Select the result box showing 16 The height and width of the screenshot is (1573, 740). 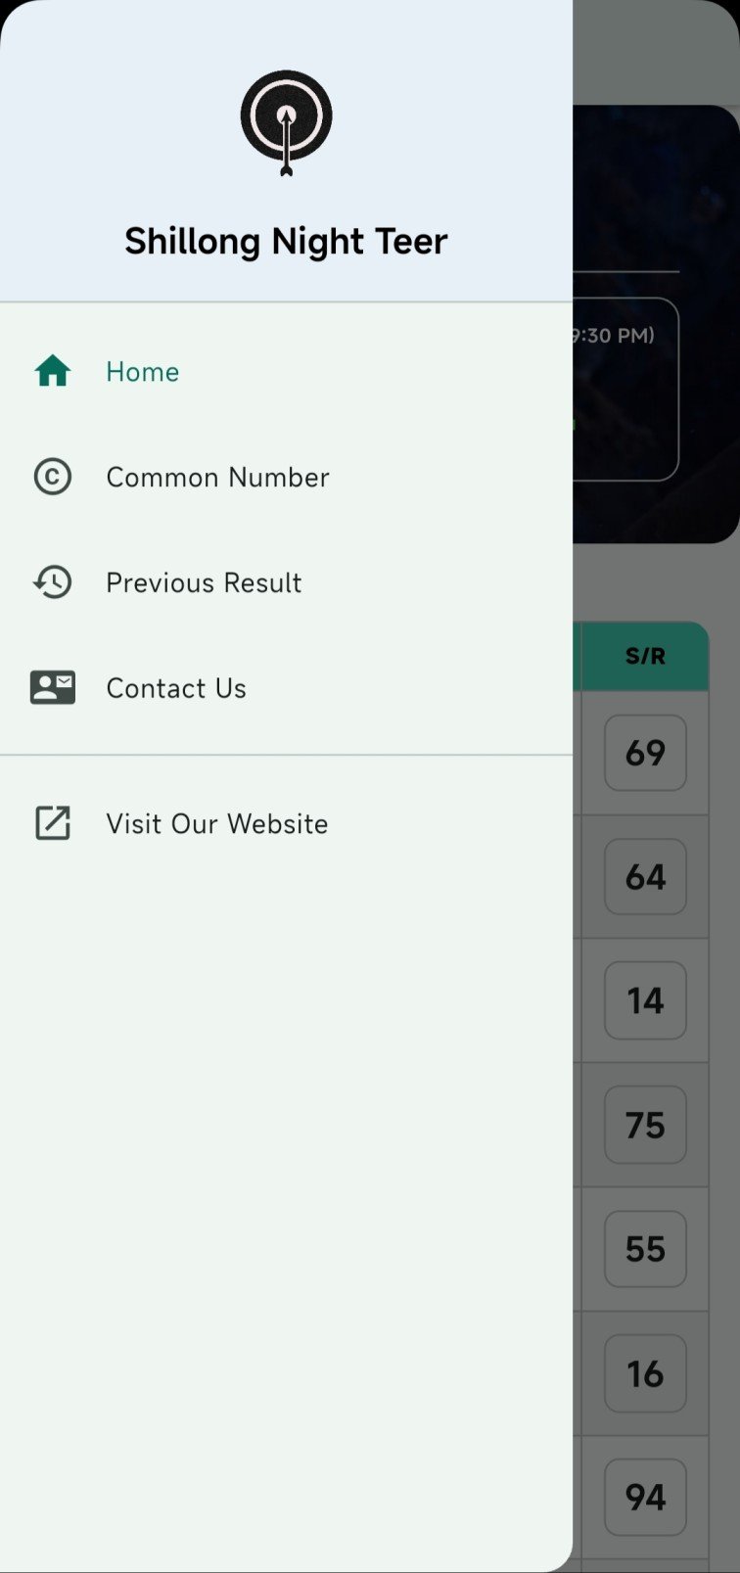click(645, 1373)
